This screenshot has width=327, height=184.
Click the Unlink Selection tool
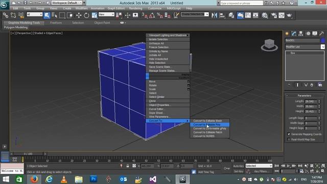[x=13, y=15]
